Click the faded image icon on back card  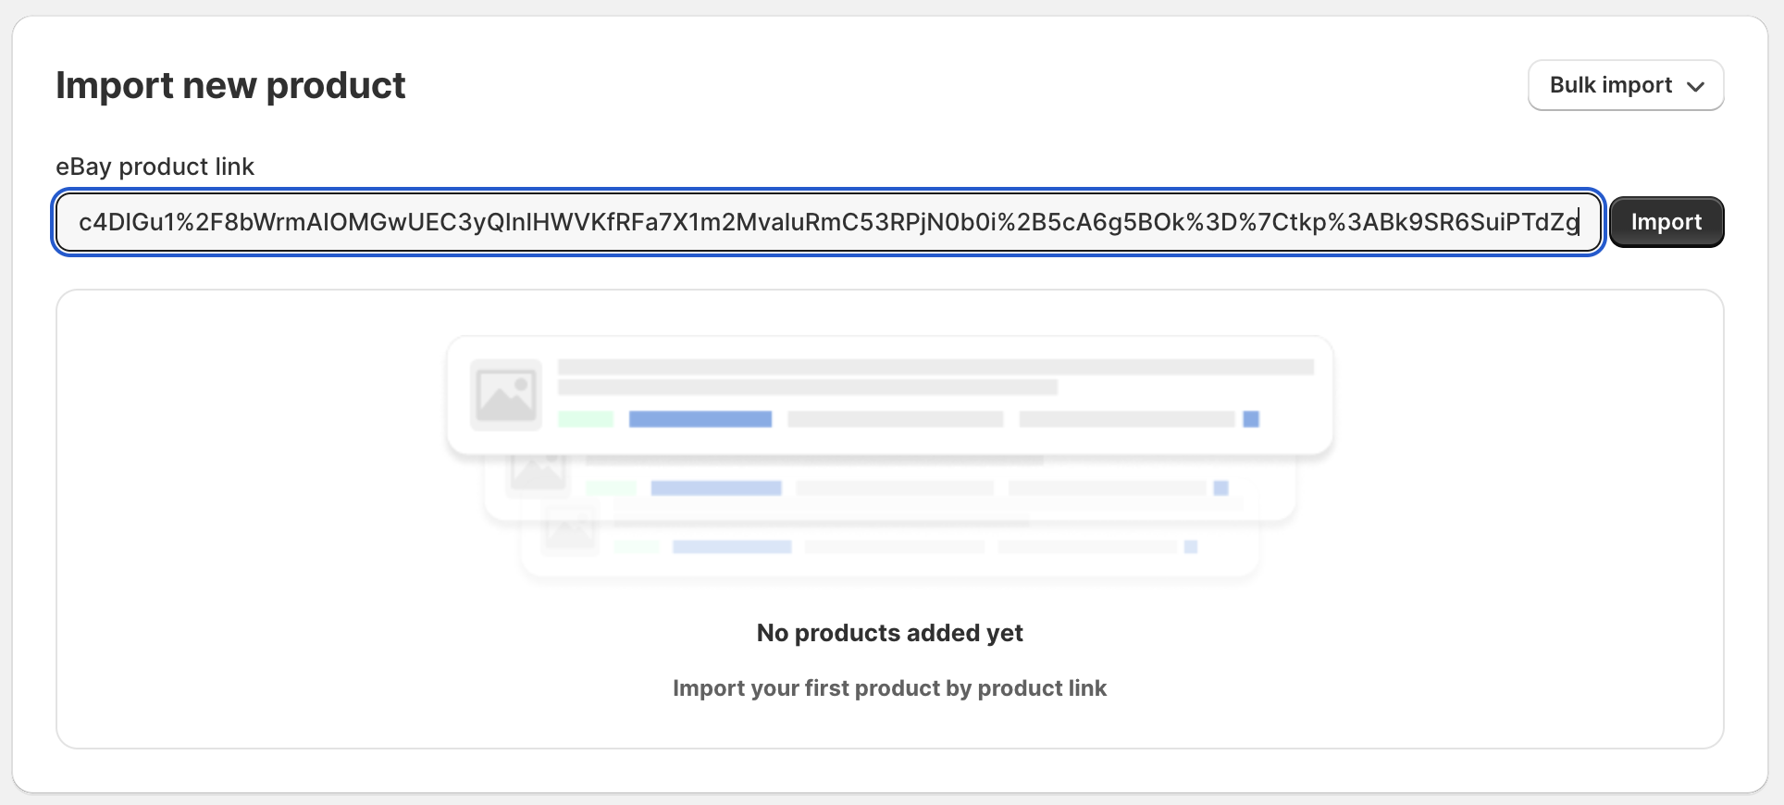570,530
